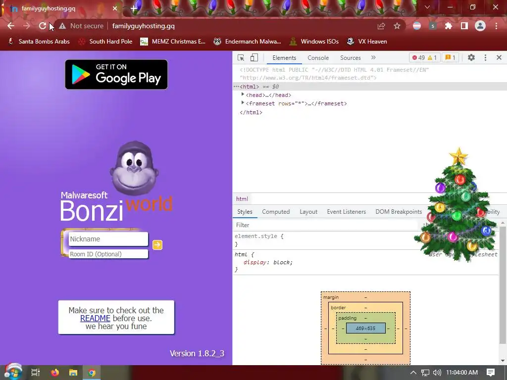Show hidden system tray icons
Image resolution: width=507 pixels, height=380 pixels.
413,373
